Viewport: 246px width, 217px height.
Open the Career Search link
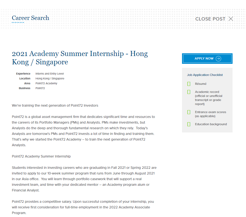[30, 18]
